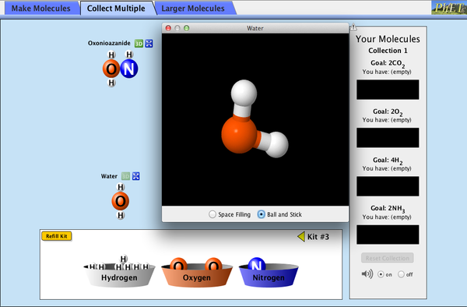Image resolution: width=467 pixels, height=307 pixels.
Task: Open the Larger Molecules tab
Action: (x=193, y=9)
